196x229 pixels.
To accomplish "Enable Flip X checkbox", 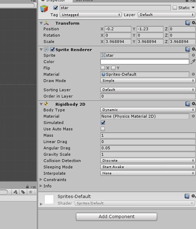I will pyautogui.click(x=103, y=68).
